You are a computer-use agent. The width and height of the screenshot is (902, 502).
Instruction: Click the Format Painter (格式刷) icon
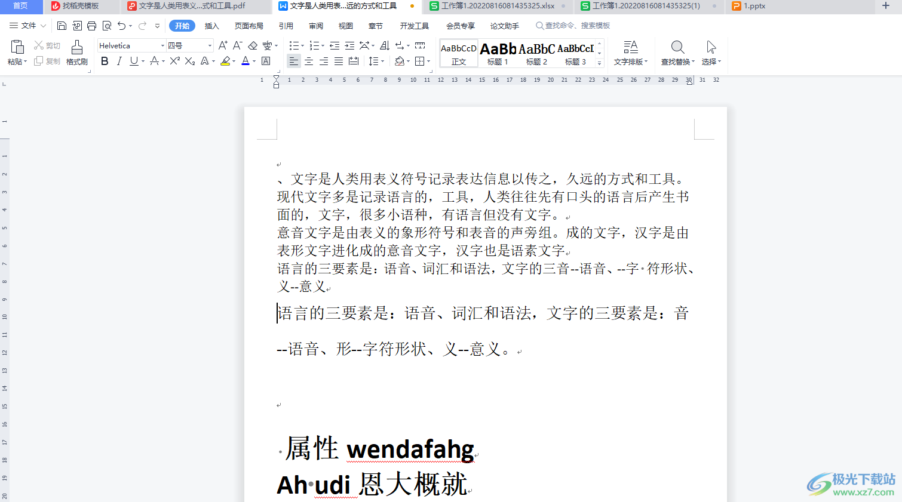pyautogui.click(x=77, y=48)
